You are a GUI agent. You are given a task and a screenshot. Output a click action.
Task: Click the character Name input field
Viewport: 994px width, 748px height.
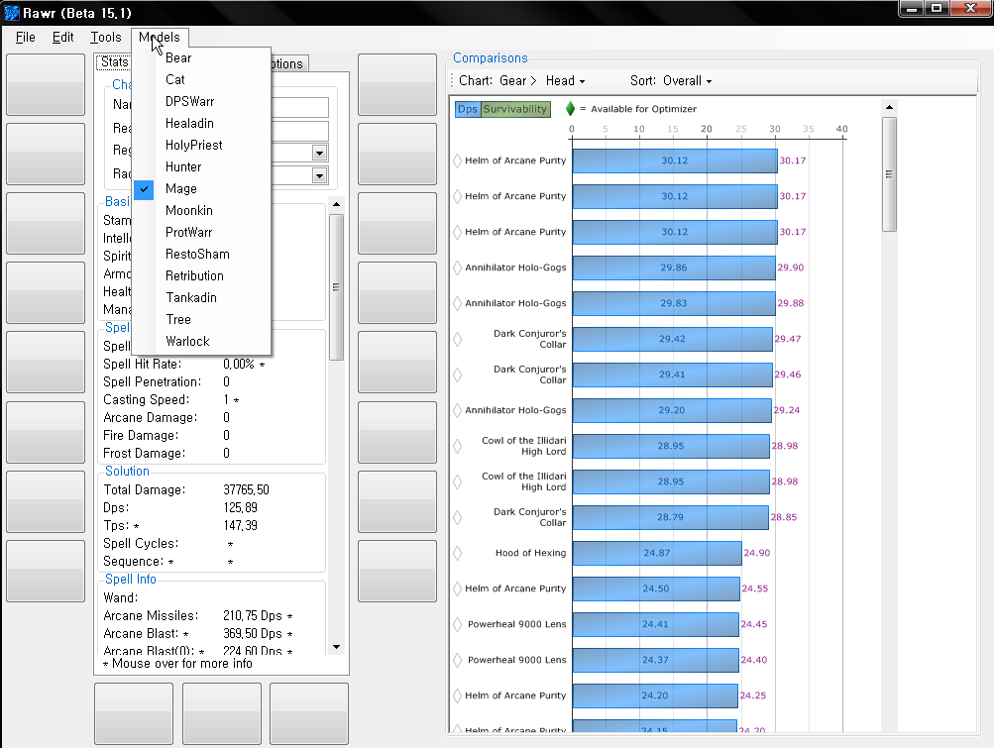tap(299, 107)
